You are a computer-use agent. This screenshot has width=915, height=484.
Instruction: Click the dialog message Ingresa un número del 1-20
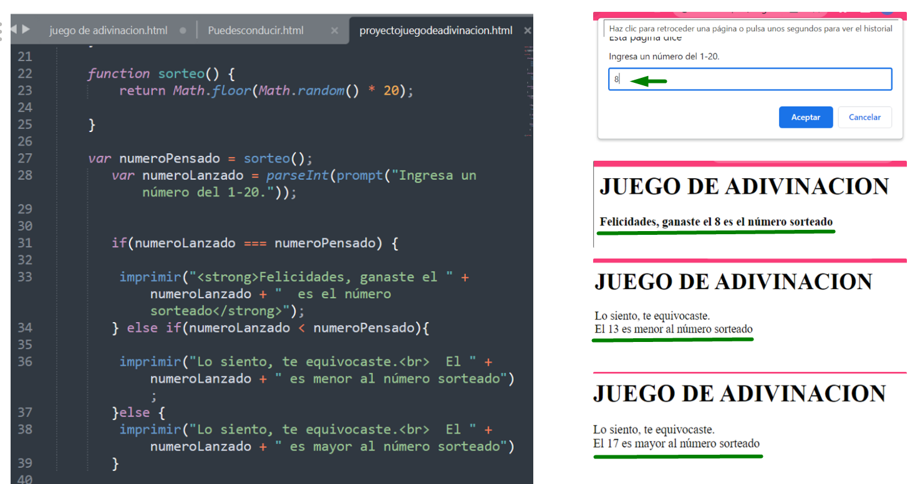[x=666, y=56]
